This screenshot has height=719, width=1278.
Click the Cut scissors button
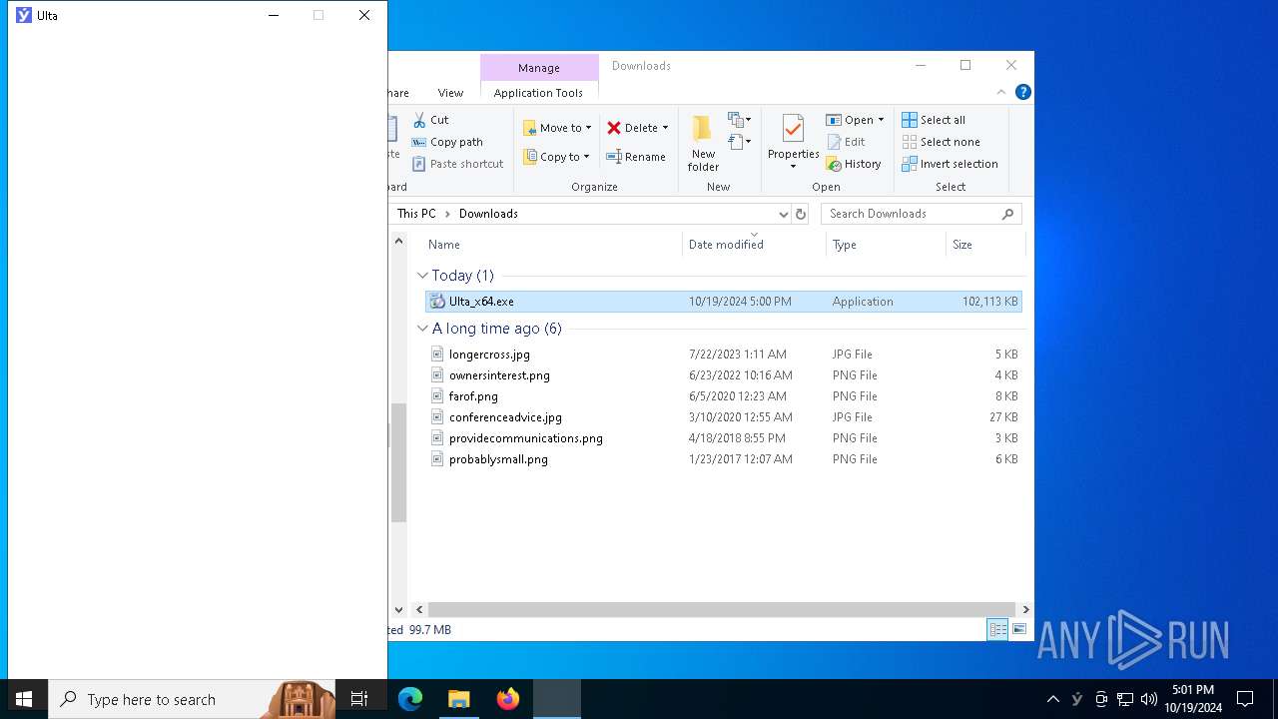430,120
